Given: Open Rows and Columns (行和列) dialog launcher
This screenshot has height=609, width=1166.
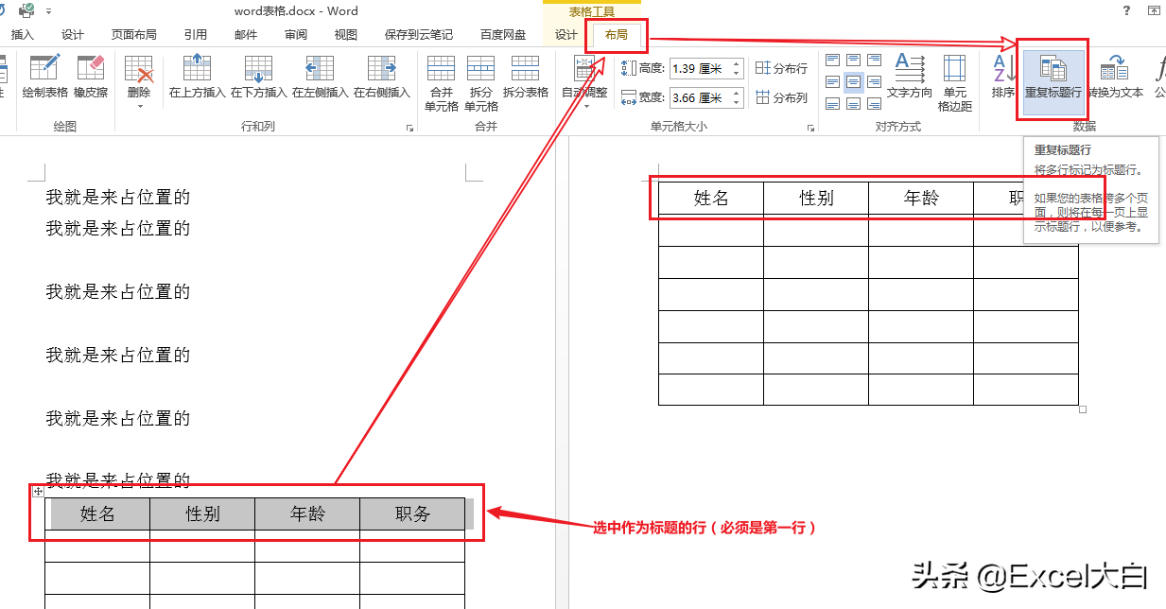Looking at the screenshot, I should (x=410, y=128).
